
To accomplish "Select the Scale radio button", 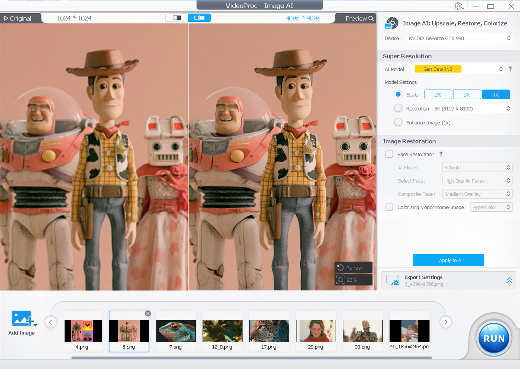I will (x=398, y=94).
